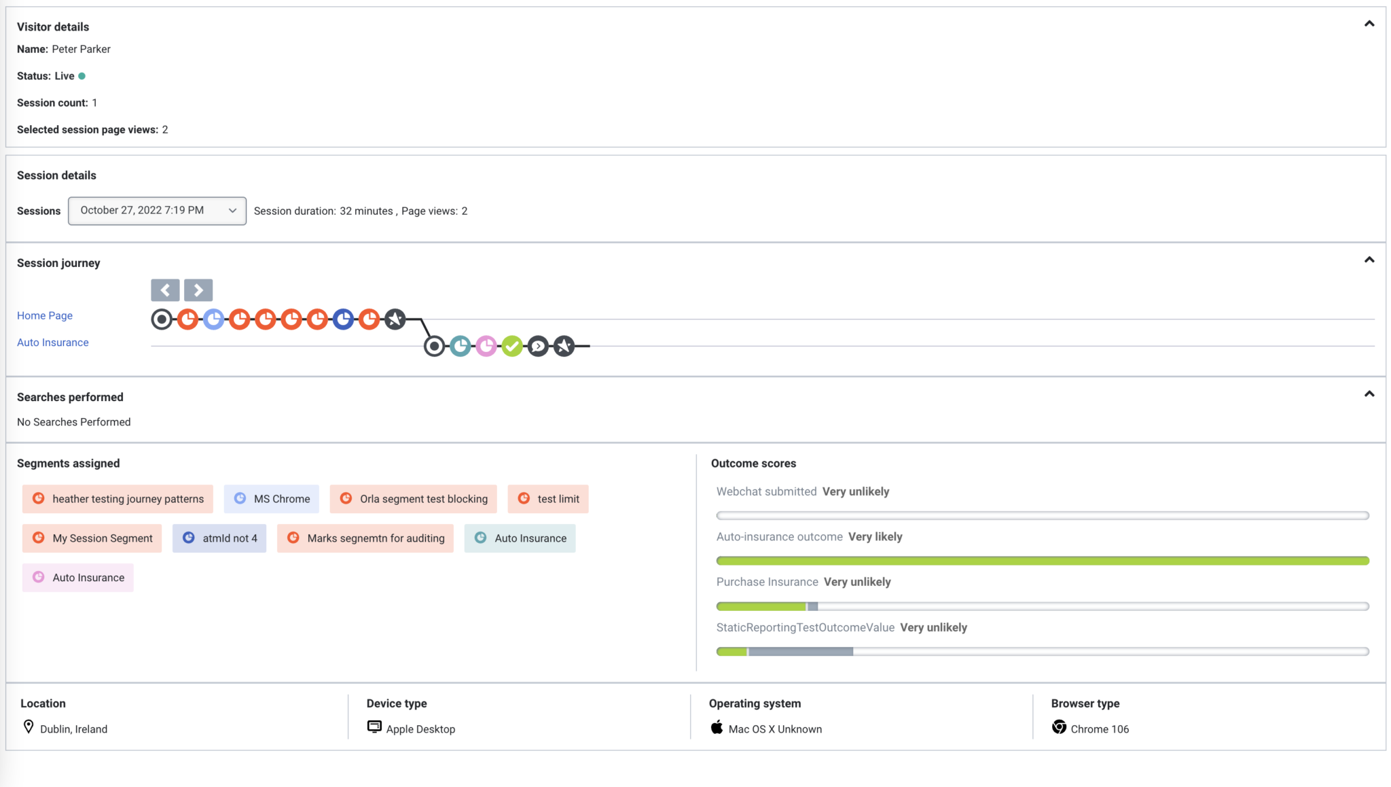Screen dimensions: 1391x787
Task: Select the Chrome browser icon near Chrome 106
Action: click(1059, 728)
